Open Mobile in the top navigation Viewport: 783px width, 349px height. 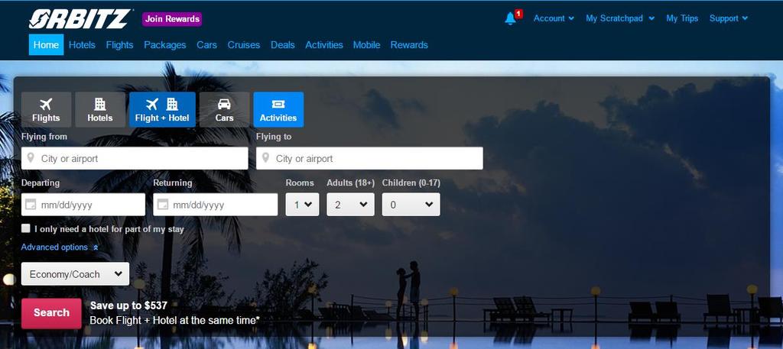[x=366, y=45]
